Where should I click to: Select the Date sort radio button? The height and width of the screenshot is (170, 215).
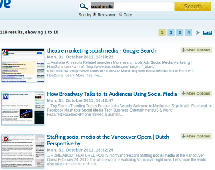(x=120, y=14)
